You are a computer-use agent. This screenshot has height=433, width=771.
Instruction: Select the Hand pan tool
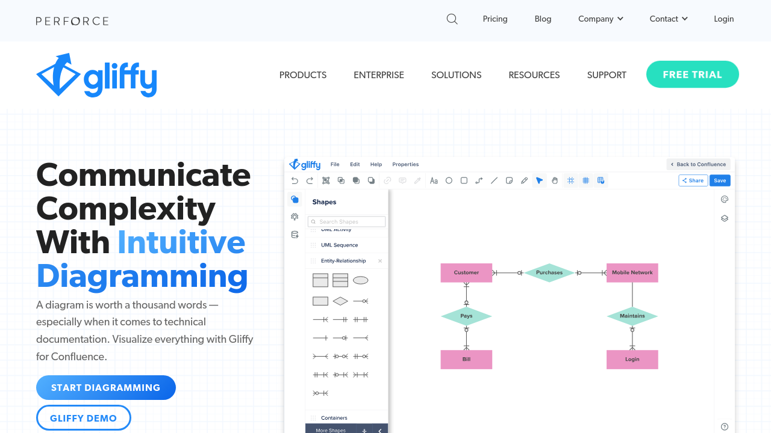[x=555, y=180]
